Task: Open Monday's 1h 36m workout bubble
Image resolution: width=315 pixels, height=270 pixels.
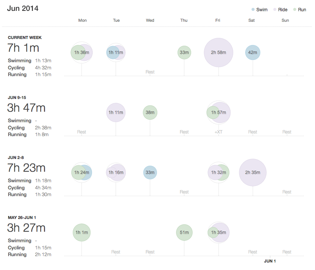Action: pyautogui.click(x=81, y=52)
